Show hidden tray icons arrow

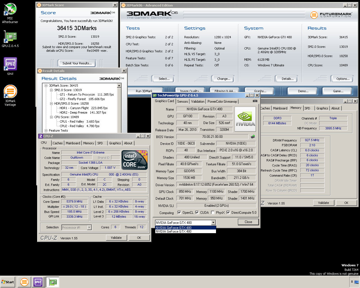tap(352, 282)
